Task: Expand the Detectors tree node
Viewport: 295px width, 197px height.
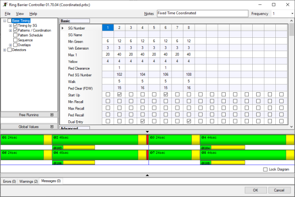Action: coord(4,50)
